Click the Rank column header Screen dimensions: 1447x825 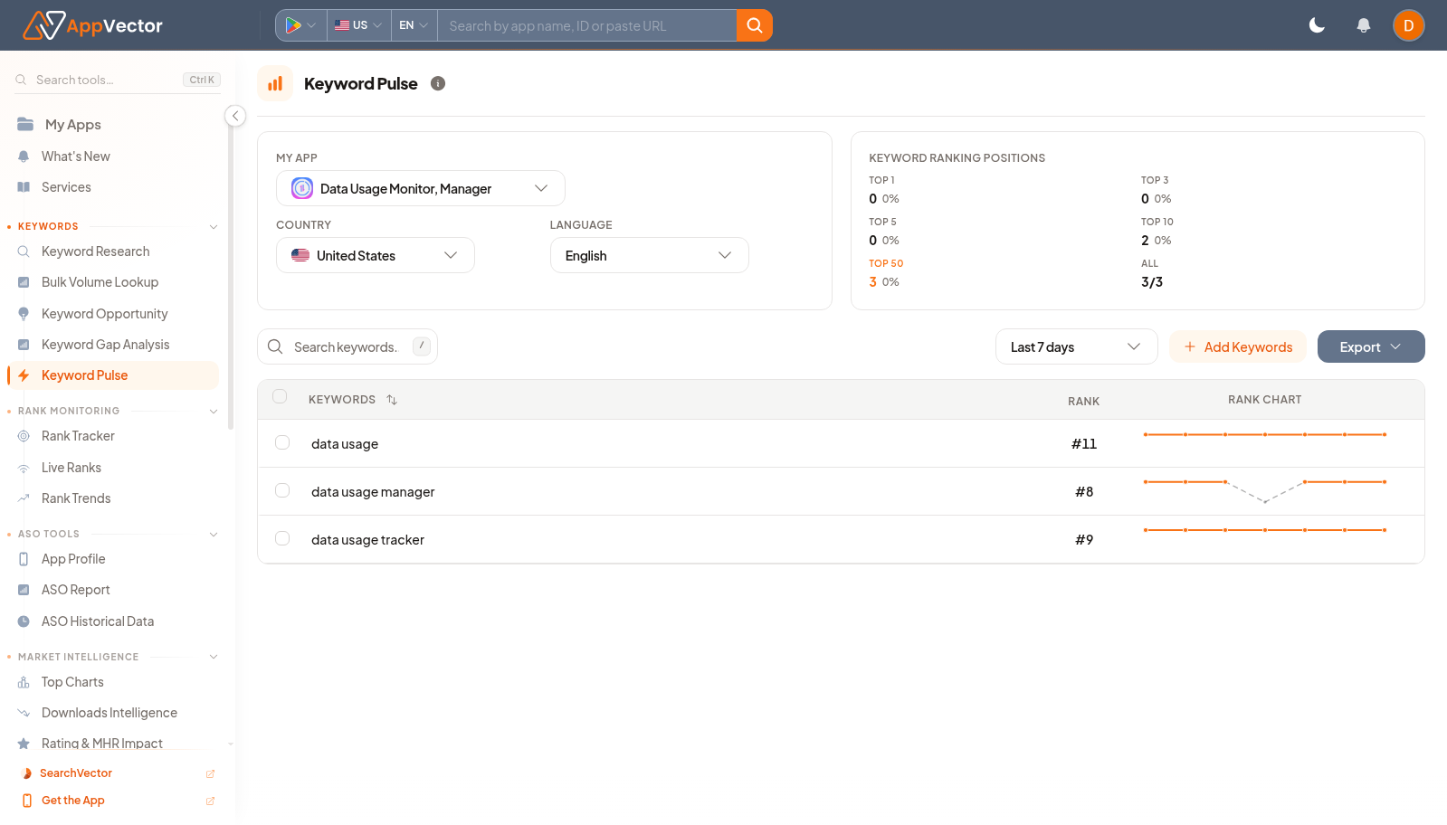pos(1083,401)
